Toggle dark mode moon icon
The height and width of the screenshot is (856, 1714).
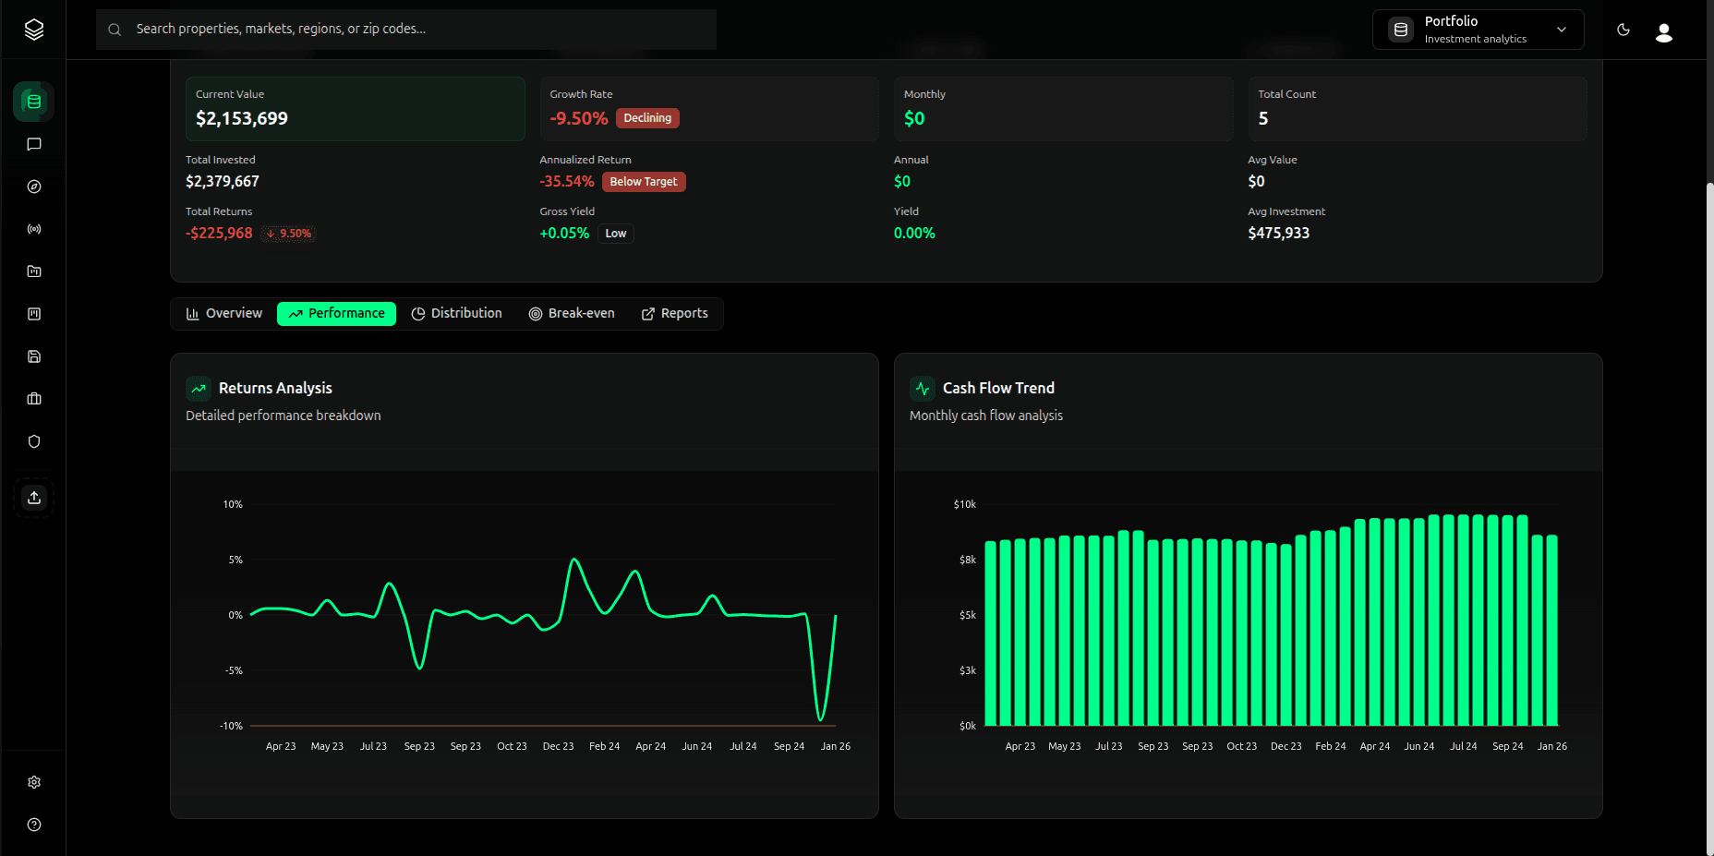(x=1623, y=30)
